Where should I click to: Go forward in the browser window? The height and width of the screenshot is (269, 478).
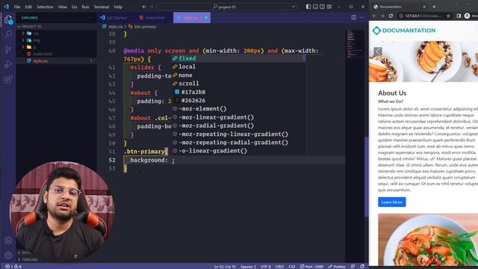(382, 16)
